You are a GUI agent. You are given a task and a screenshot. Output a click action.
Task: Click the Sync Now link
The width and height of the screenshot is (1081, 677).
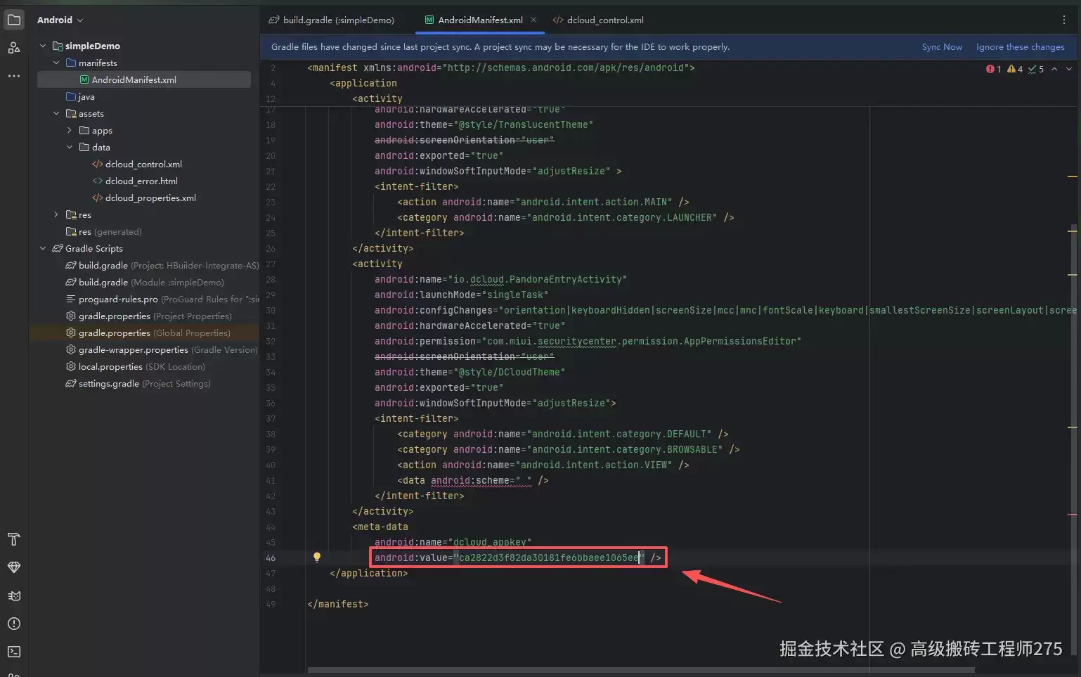pyautogui.click(x=942, y=47)
